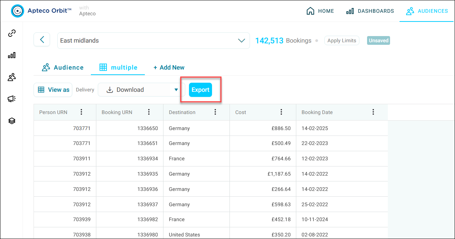The width and height of the screenshot is (455, 239).
Task: Open the Download delivery dropdown arrow
Action: (176, 90)
